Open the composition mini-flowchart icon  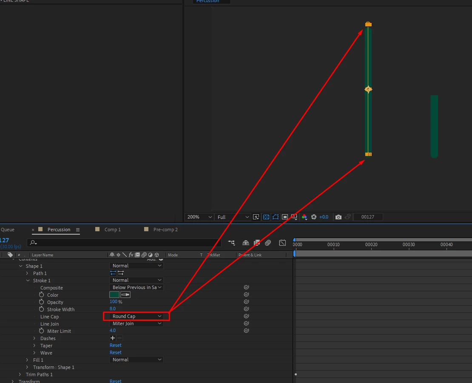pyautogui.click(x=231, y=243)
